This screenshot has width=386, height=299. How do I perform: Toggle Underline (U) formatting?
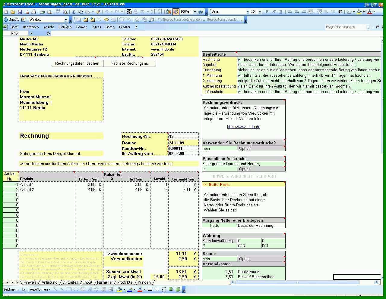point(281,12)
